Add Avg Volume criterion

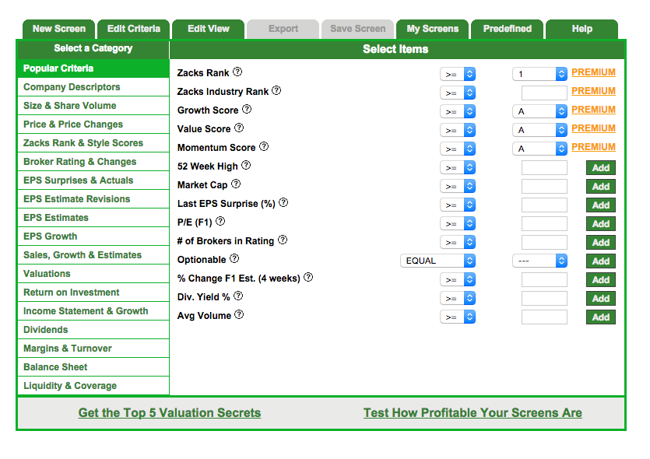click(x=601, y=317)
